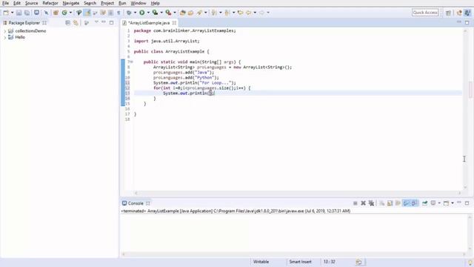Open a Terminal from the toolbar

click(36, 13)
